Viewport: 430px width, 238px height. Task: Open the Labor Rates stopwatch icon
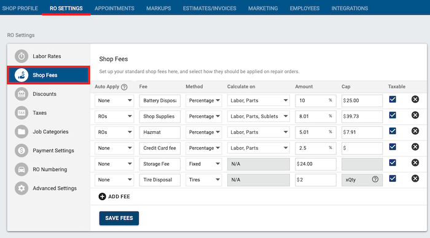[21, 56]
